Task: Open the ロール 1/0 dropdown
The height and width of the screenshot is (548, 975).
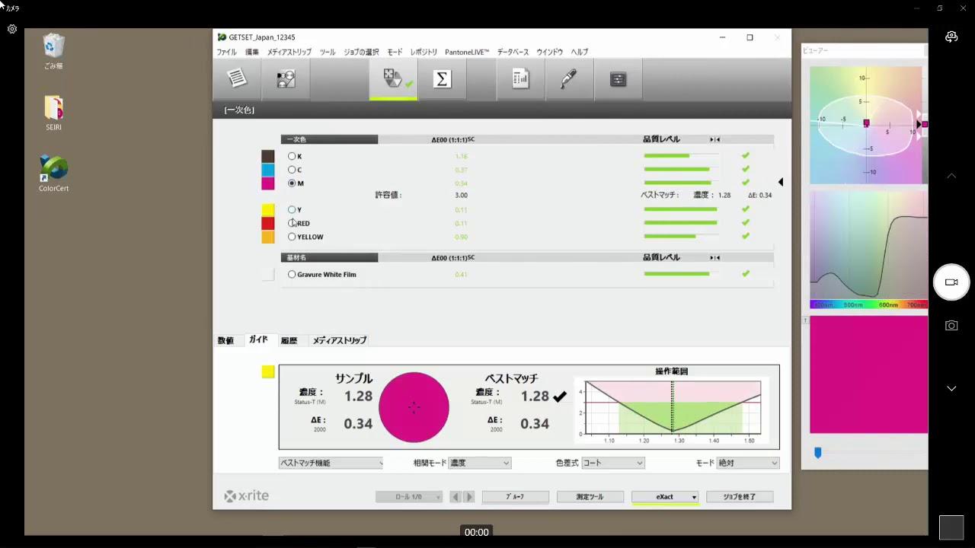Action: pyautogui.click(x=409, y=497)
